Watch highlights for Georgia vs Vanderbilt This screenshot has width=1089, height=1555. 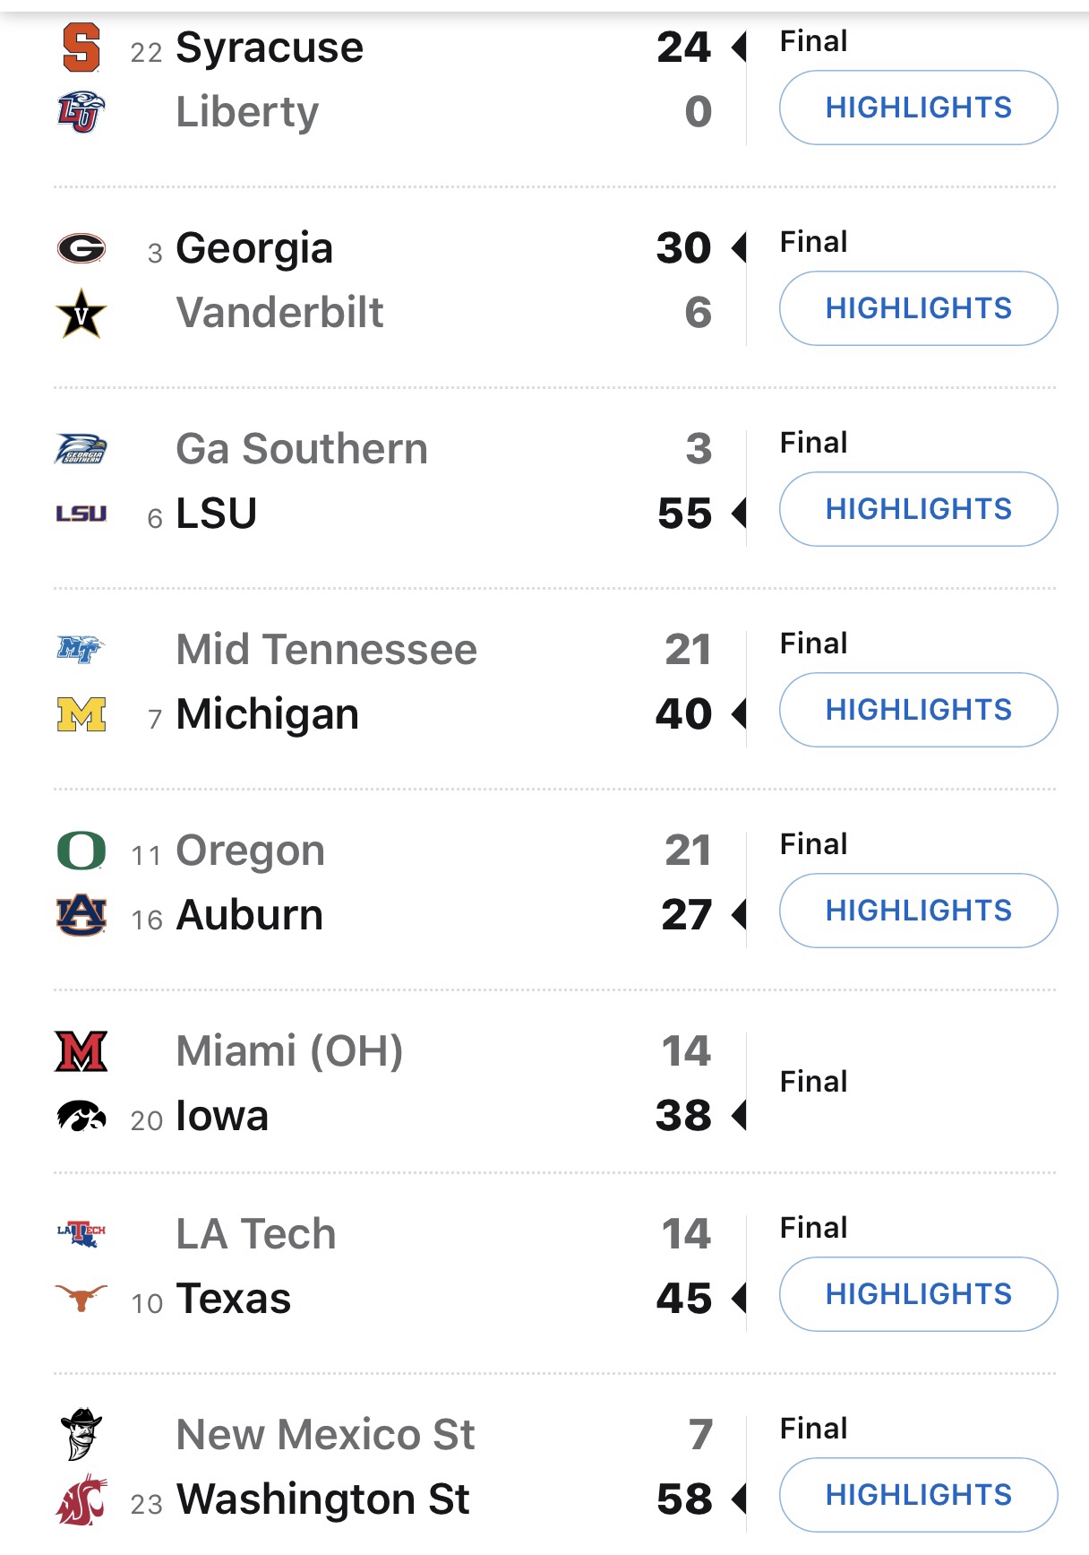pos(918,308)
